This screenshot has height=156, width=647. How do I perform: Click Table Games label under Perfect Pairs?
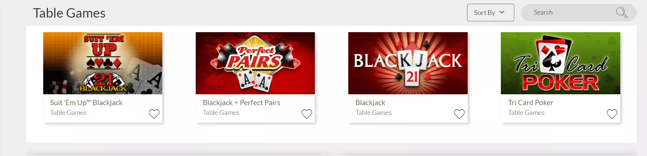[x=221, y=113]
